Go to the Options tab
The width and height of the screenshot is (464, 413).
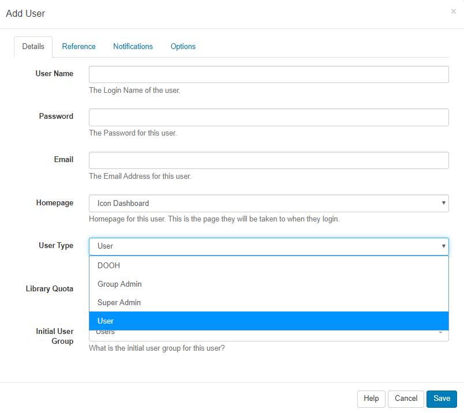point(183,47)
